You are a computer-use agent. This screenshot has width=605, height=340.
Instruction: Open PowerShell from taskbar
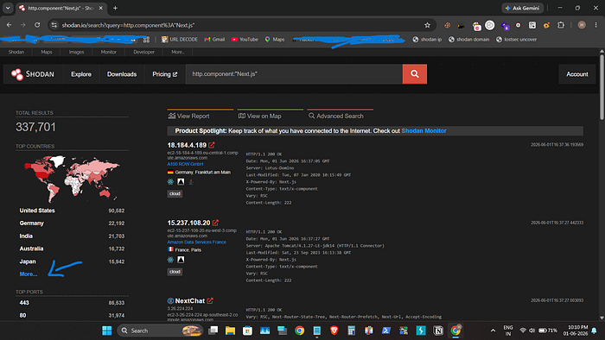click(x=386, y=331)
